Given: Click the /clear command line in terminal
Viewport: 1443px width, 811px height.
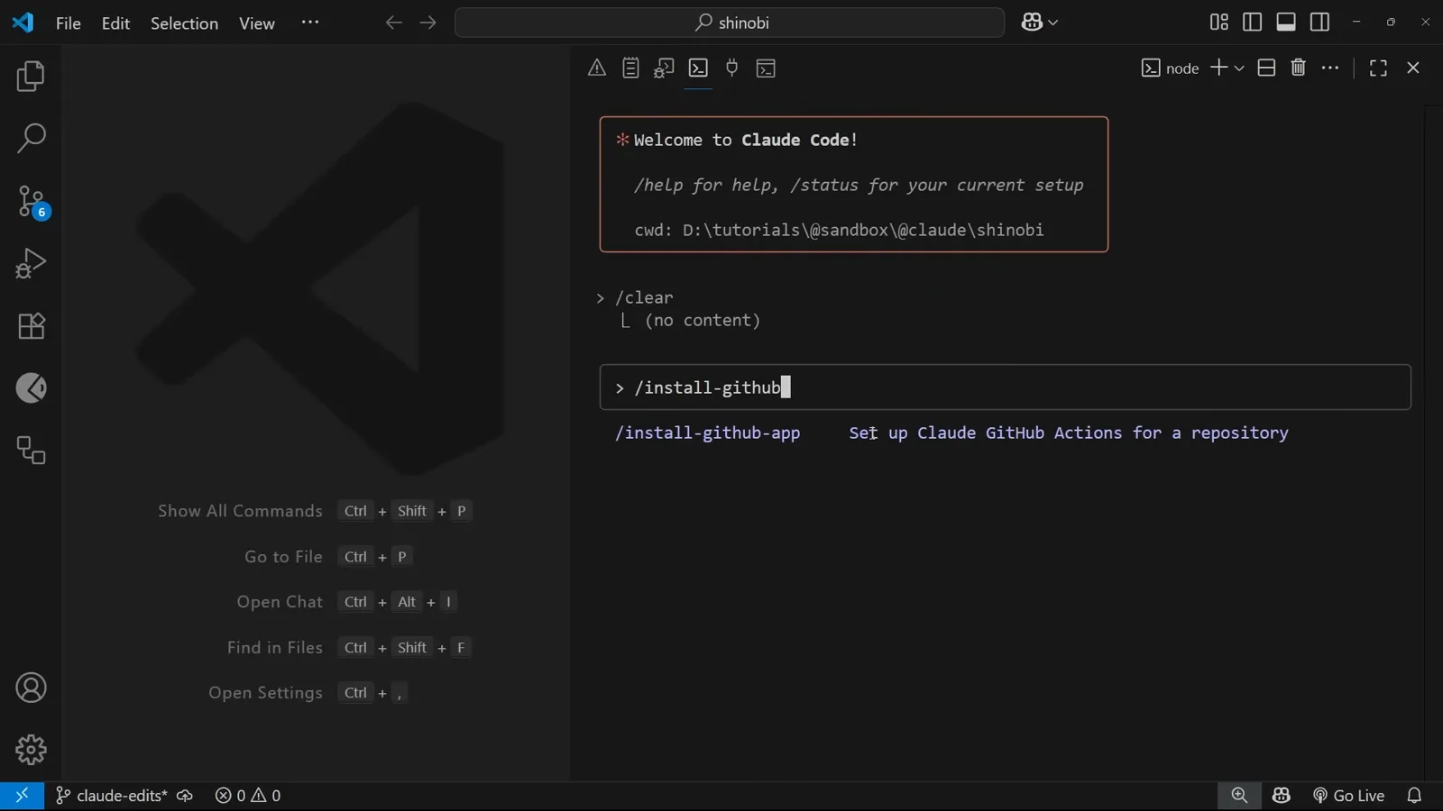Looking at the screenshot, I should (x=644, y=297).
